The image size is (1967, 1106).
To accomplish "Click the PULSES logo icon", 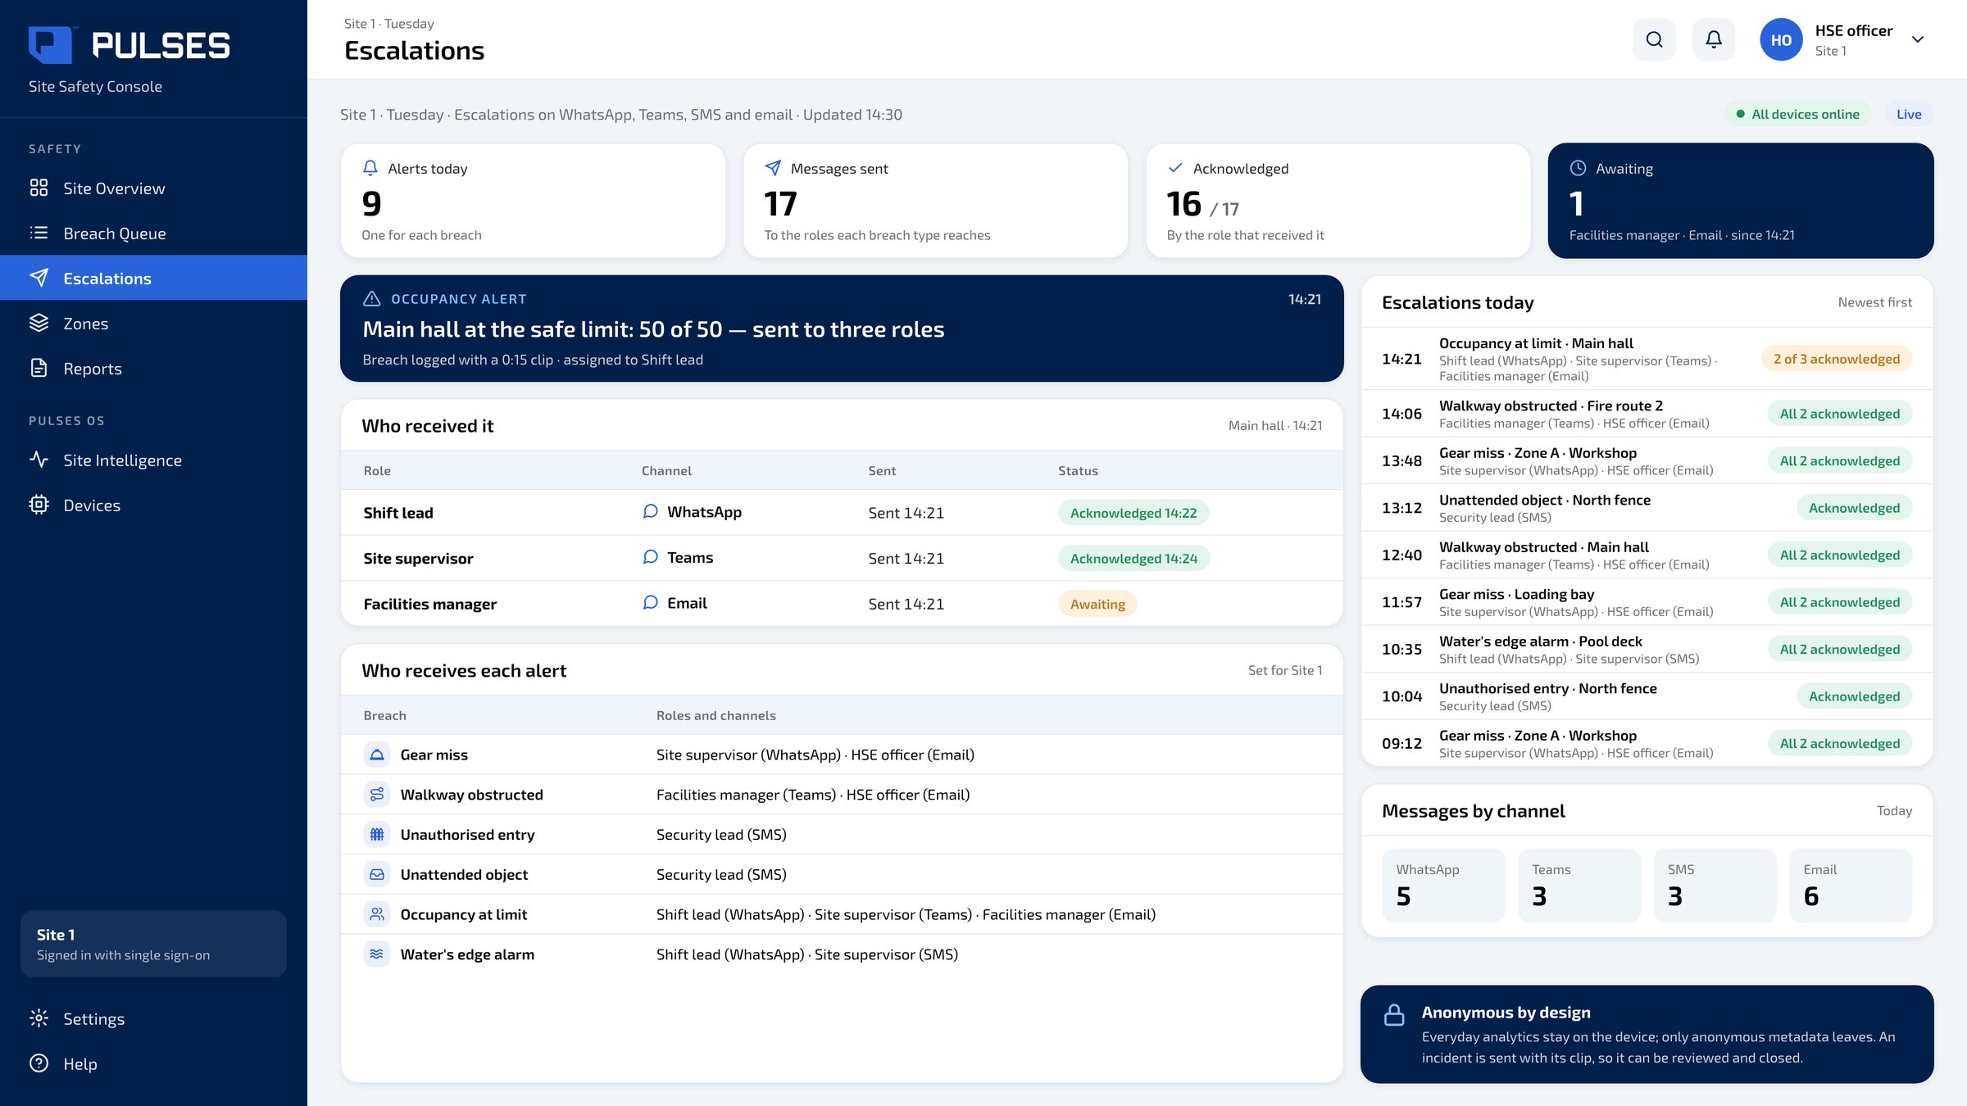I will 51,45.
